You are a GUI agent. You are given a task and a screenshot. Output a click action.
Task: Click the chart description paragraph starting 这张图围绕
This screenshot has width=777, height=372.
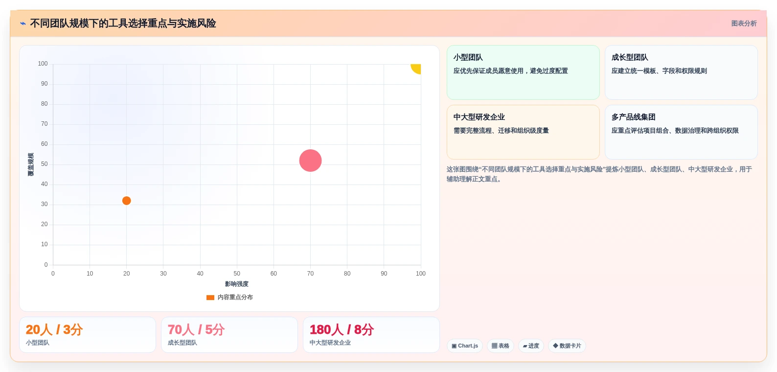click(x=599, y=174)
